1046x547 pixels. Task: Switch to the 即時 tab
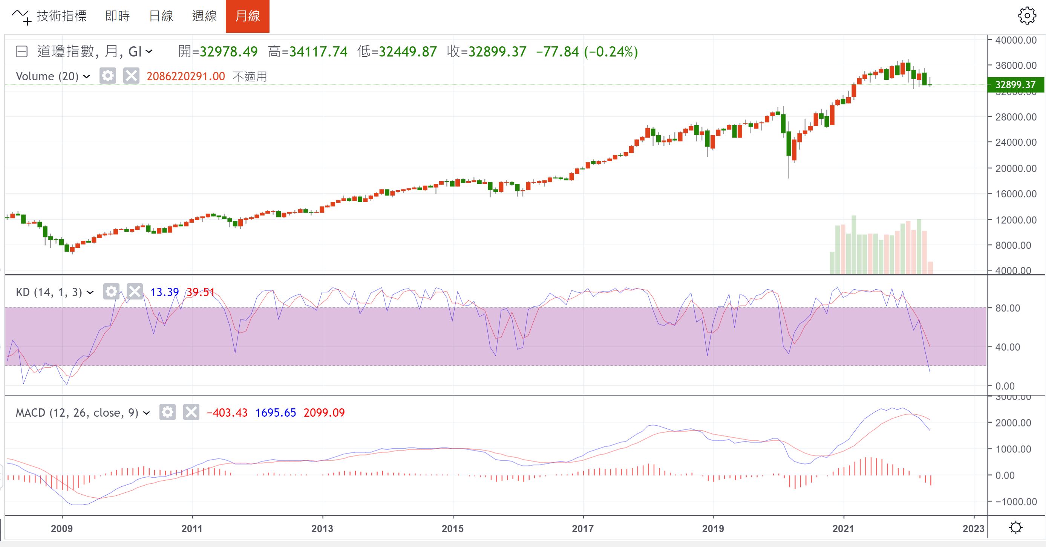click(117, 16)
